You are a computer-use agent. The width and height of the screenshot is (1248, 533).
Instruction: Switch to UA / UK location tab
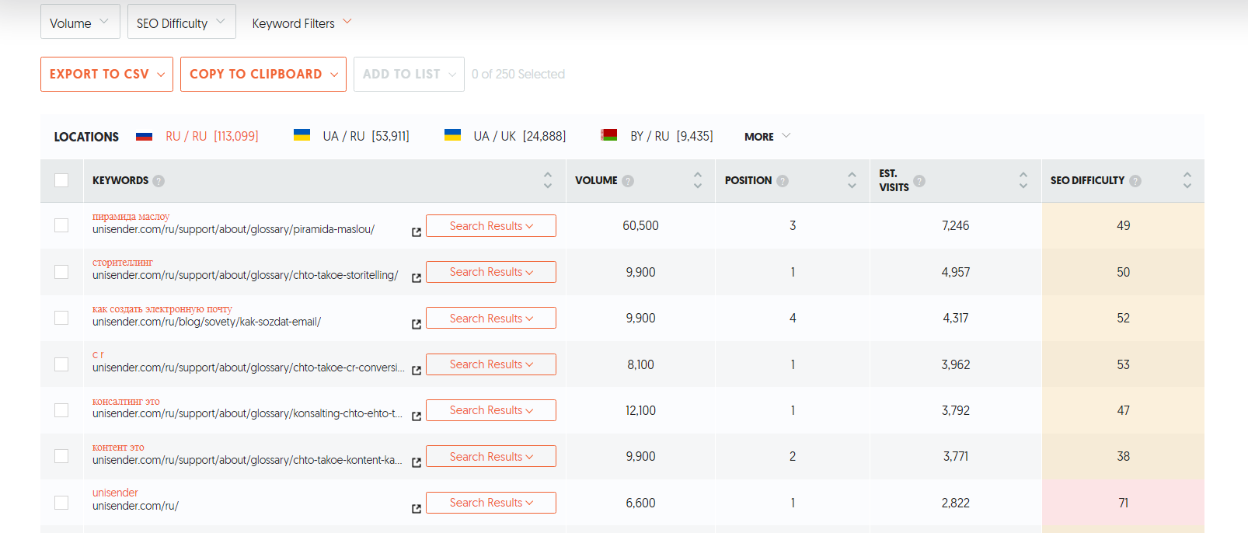pyautogui.click(x=520, y=136)
